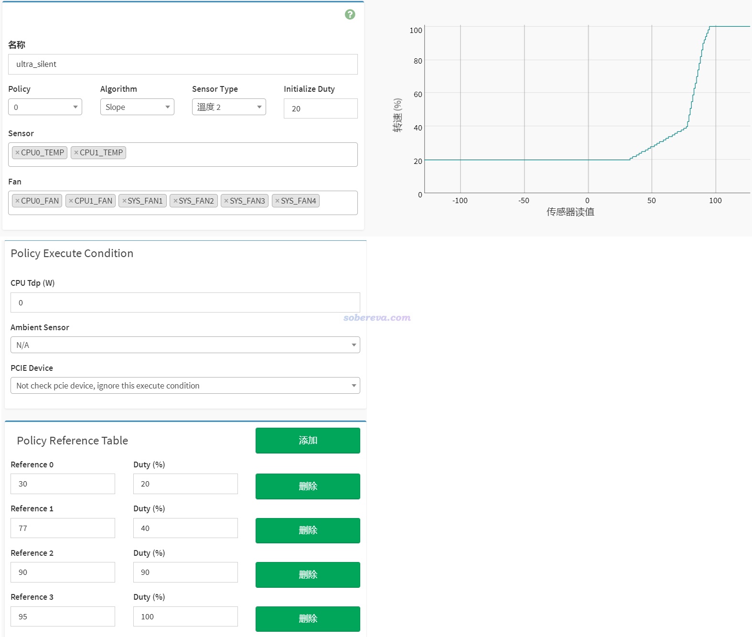752x637 pixels.
Task: Open the Policy dropdown showing 0
Action: click(45, 107)
